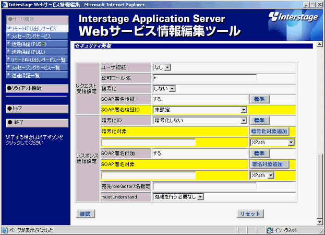Screen dimensions: 325x235
Task: Click the vertical scrollbar thumb
Action: (x=320, y=186)
